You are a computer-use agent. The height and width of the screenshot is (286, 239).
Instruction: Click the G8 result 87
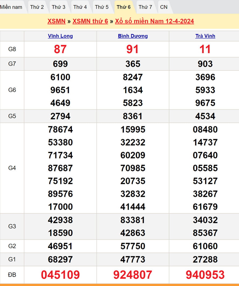tap(60, 49)
